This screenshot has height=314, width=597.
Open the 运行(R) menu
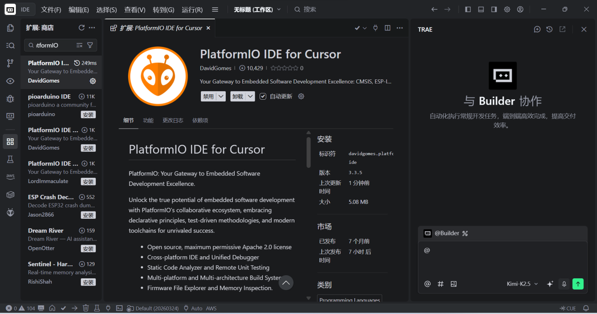pyautogui.click(x=192, y=9)
